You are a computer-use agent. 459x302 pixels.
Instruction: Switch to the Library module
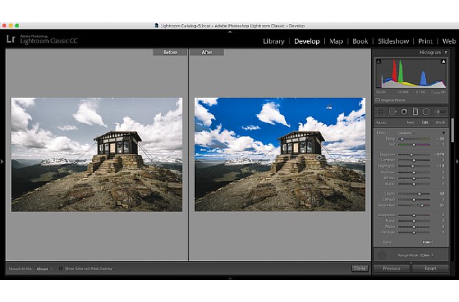273,41
